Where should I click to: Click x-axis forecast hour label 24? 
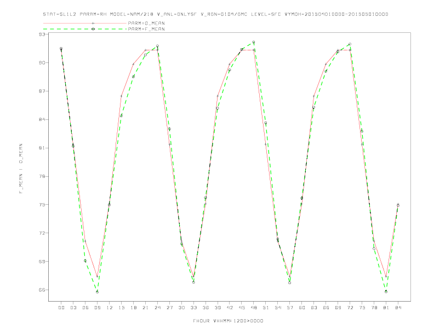157,308
